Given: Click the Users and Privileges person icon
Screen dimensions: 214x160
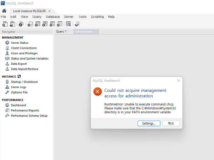Looking at the screenshot, I should (x=7, y=53).
